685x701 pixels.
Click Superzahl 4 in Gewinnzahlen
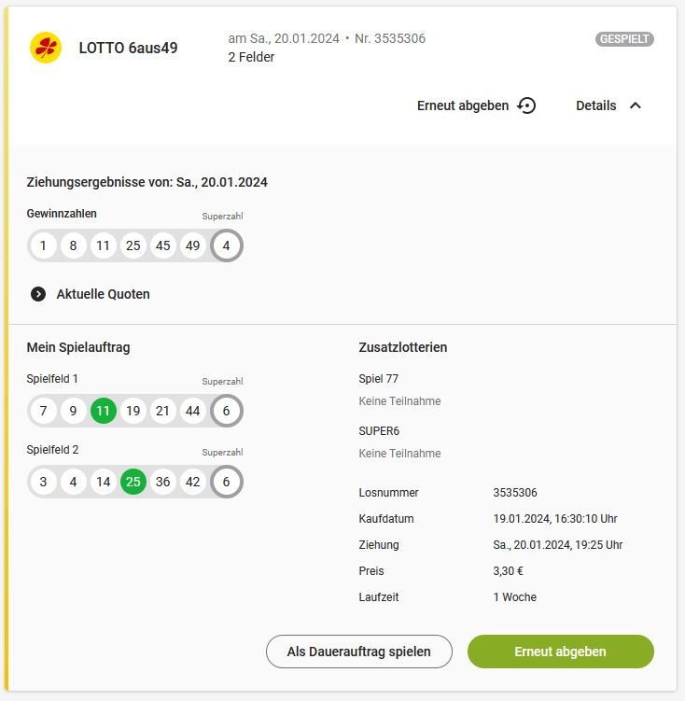[227, 245]
